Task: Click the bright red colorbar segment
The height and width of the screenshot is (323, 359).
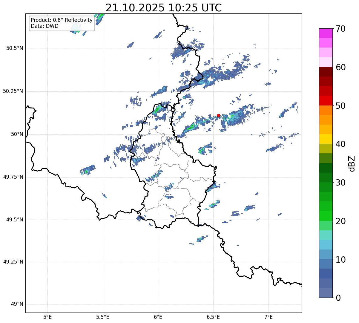Action: (x=326, y=101)
